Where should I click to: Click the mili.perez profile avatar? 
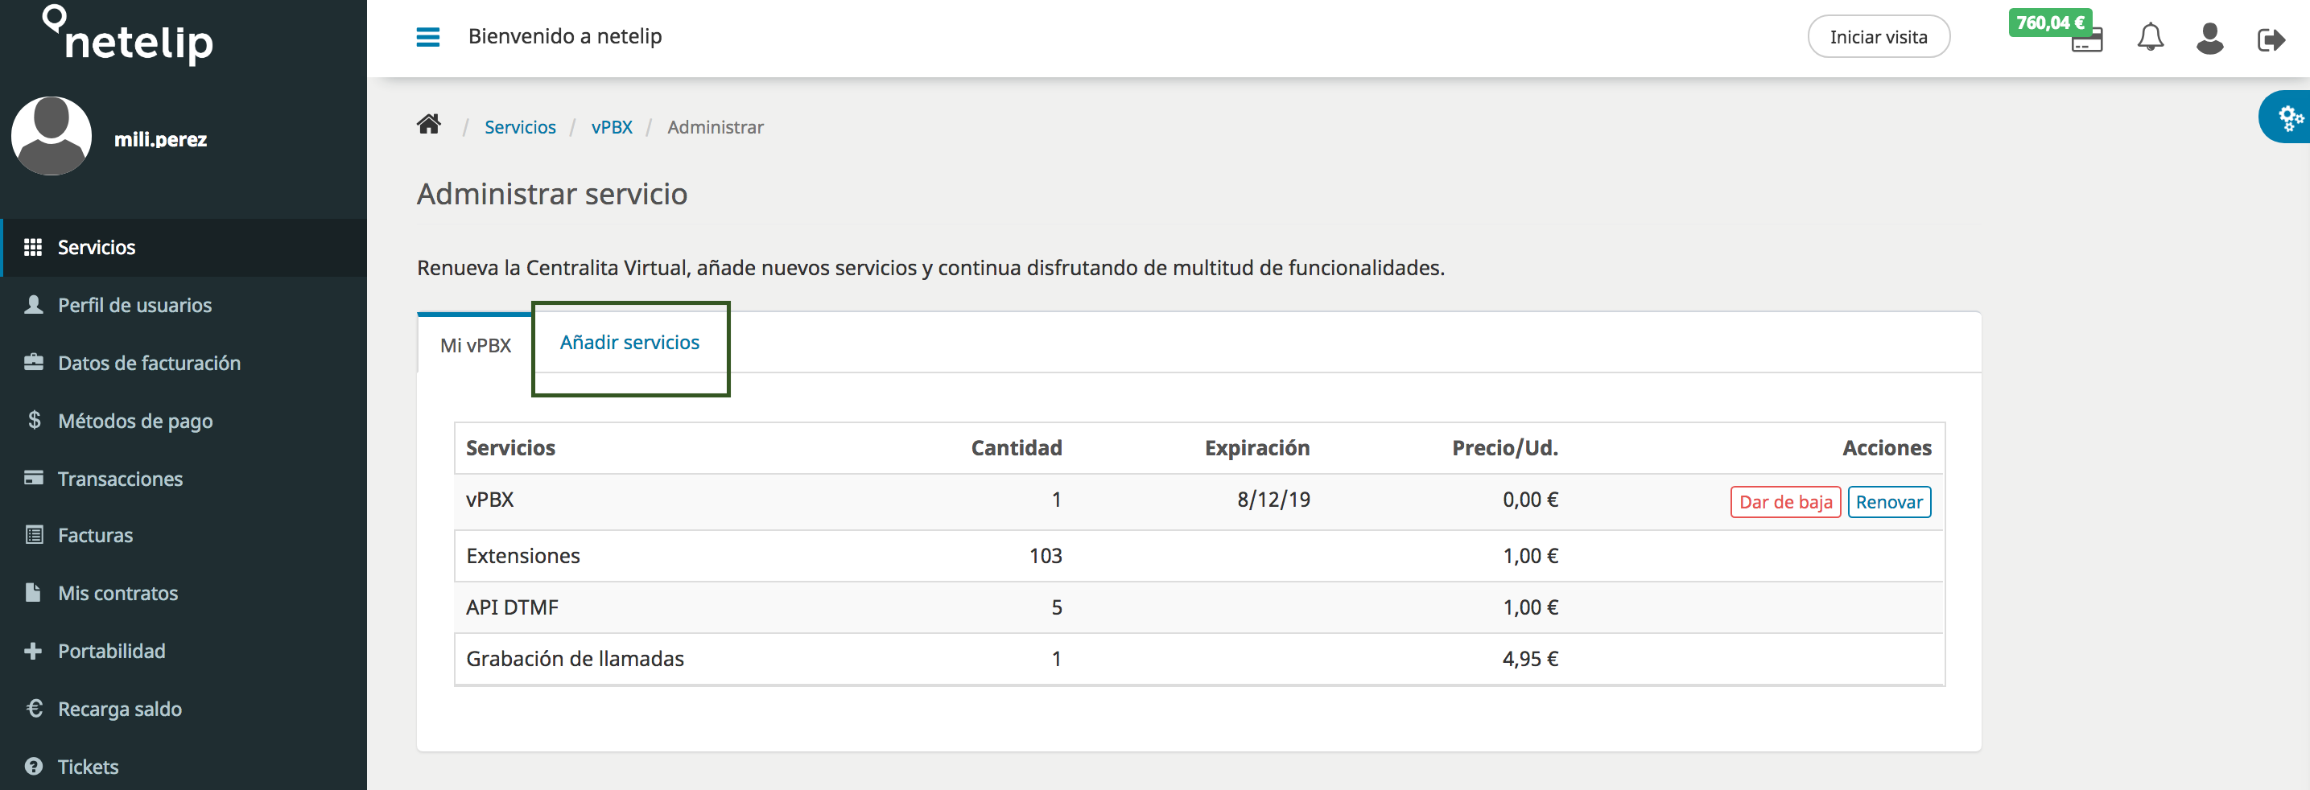point(52,136)
